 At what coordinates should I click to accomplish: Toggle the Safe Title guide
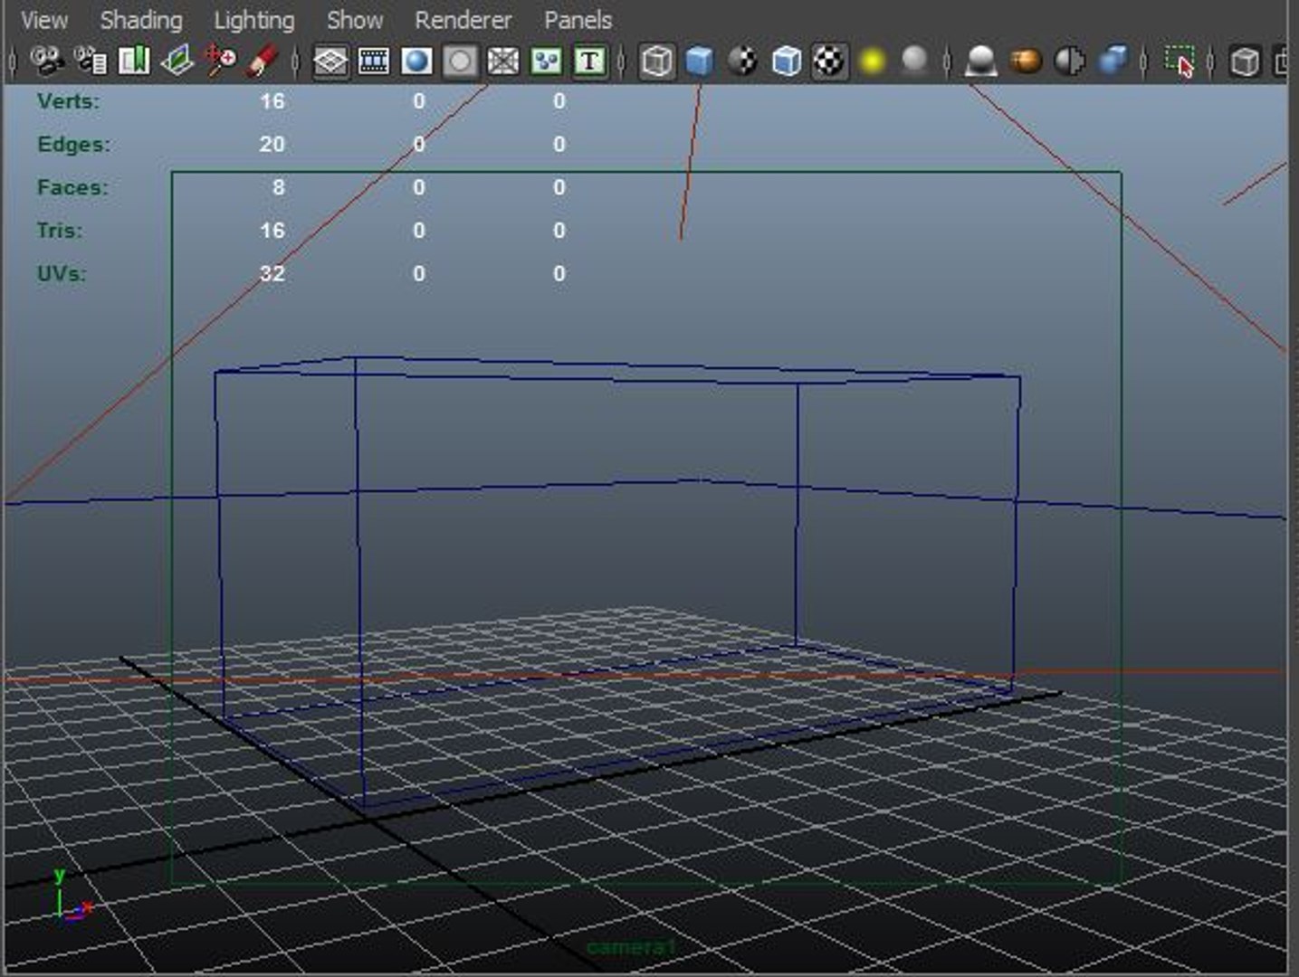590,62
